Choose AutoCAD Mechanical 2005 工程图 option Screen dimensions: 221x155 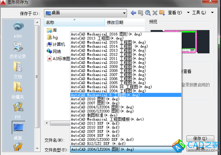(126, 83)
